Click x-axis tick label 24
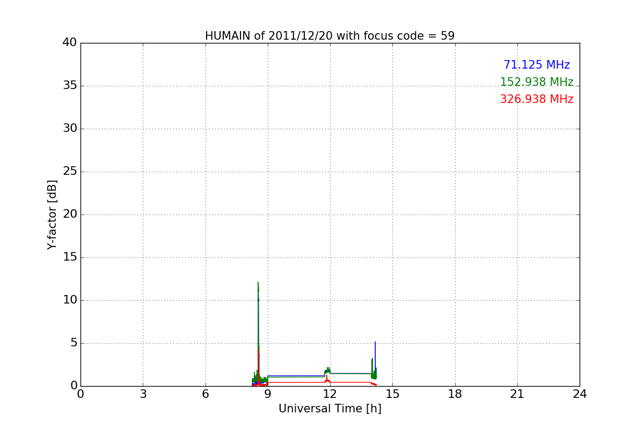This screenshot has height=429, width=644. coord(580,394)
